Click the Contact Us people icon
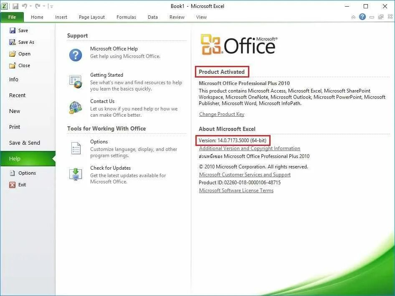This screenshot has height=296, width=395. pyautogui.click(x=76, y=108)
